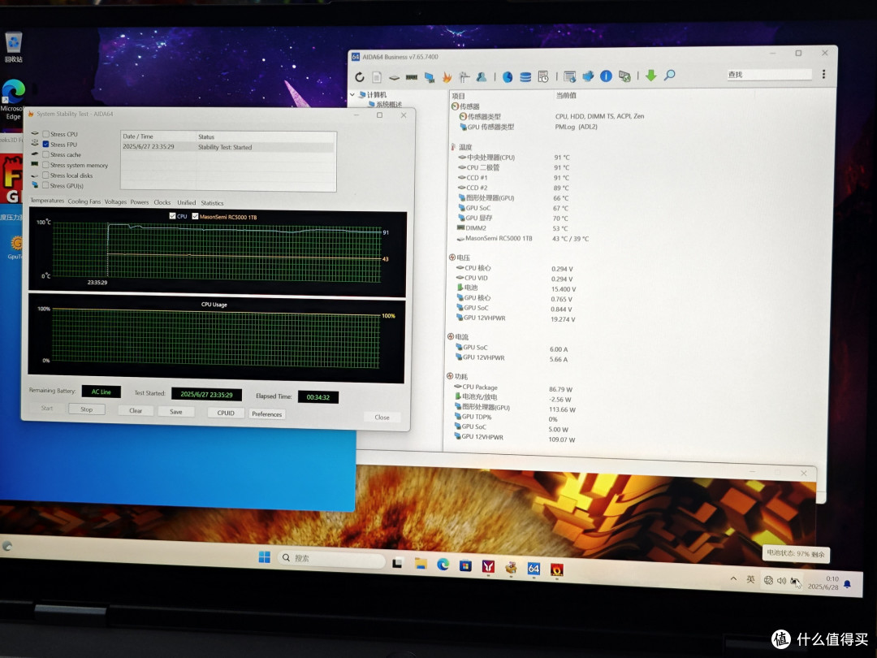Click the magnifier search icon in AIDA64 toolbar
This screenshot has width=877, height=658.
[x=669, y=75]
